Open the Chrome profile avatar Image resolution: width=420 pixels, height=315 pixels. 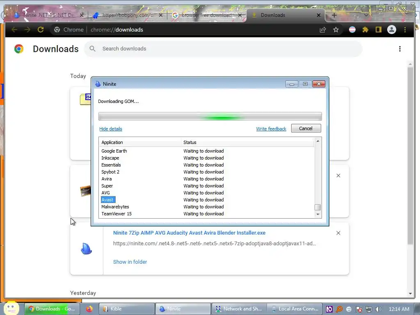pyautogui.click(x=392, y=30)
